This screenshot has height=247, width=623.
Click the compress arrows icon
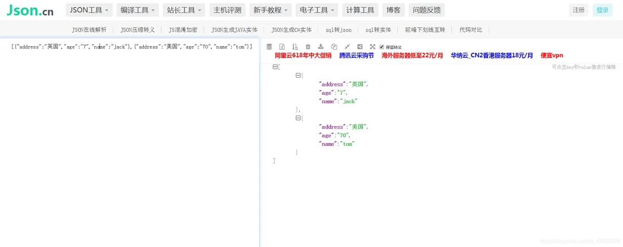pos(347,47)
